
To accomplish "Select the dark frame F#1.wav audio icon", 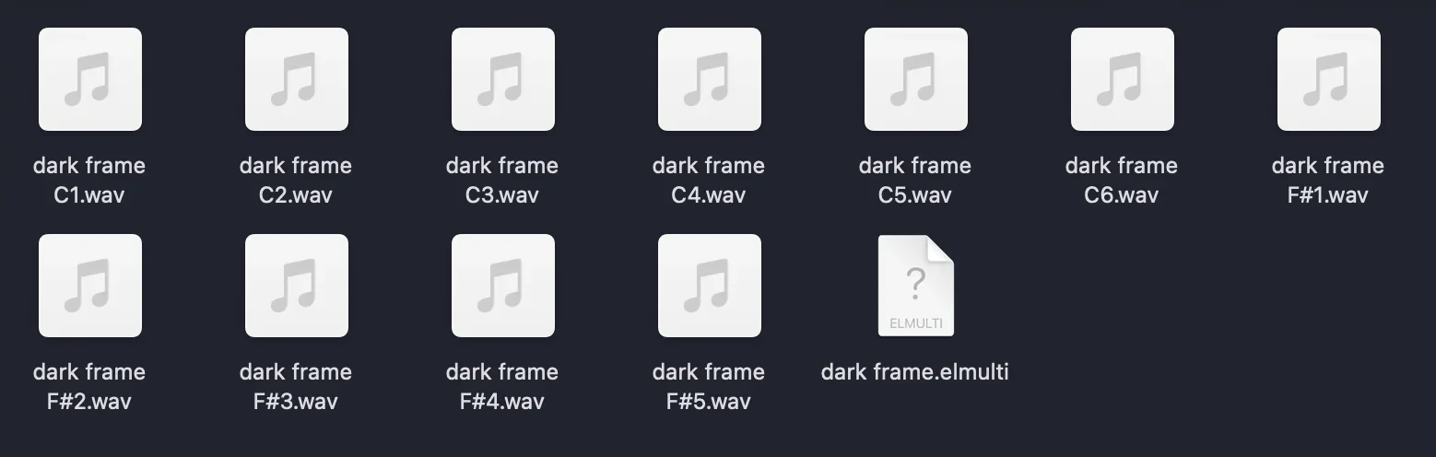I will [1328, 79].
